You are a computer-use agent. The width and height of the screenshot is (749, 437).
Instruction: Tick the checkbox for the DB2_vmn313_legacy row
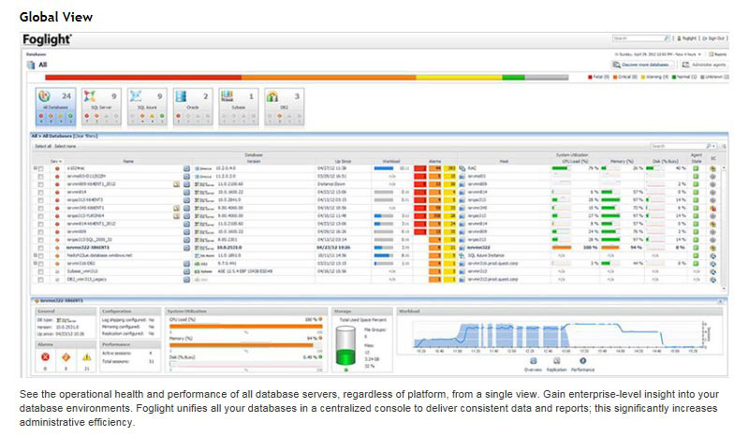point(40,280)
